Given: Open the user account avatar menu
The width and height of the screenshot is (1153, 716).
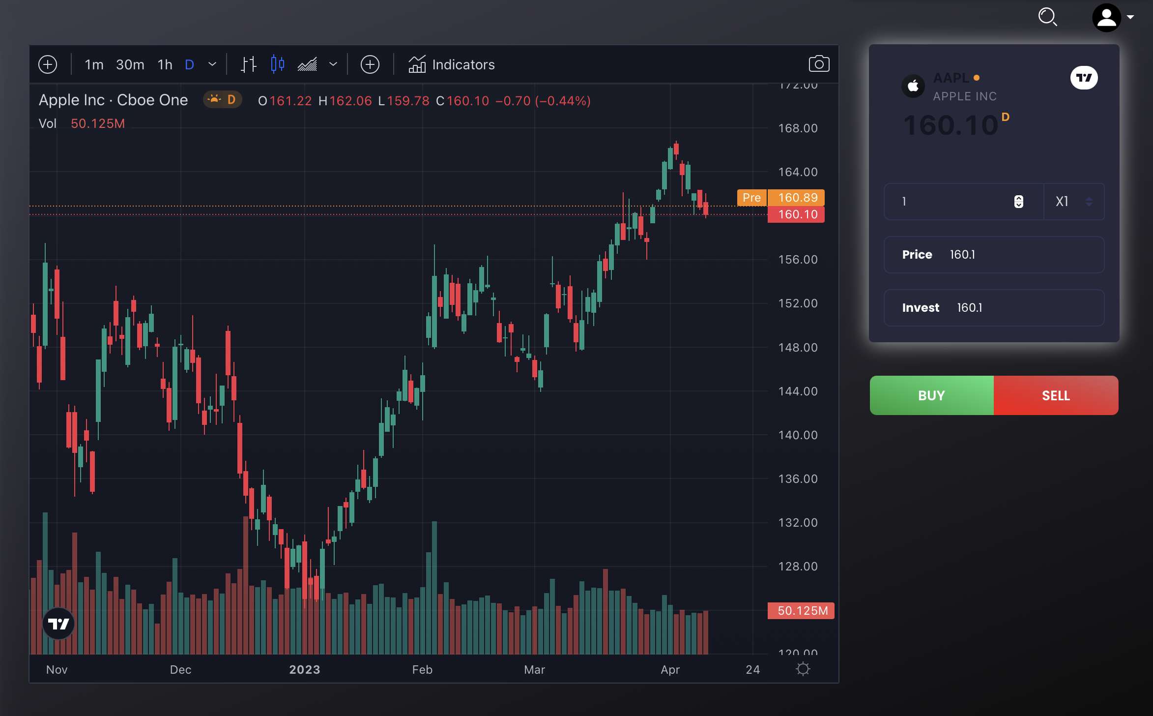Looking at the screenshot, I should (x=1106, y=18).
